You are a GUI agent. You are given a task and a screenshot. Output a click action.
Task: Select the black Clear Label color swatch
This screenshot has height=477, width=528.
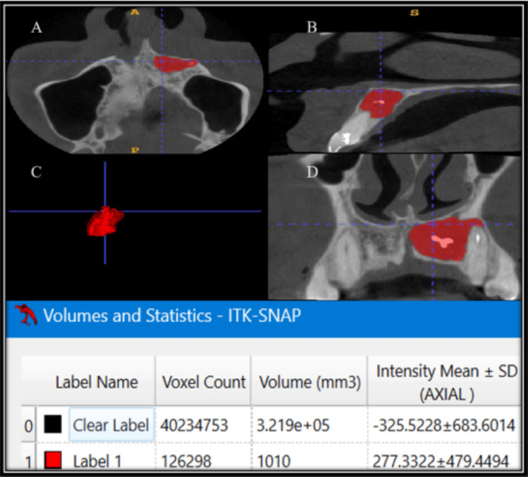click(x=53, y=424)
